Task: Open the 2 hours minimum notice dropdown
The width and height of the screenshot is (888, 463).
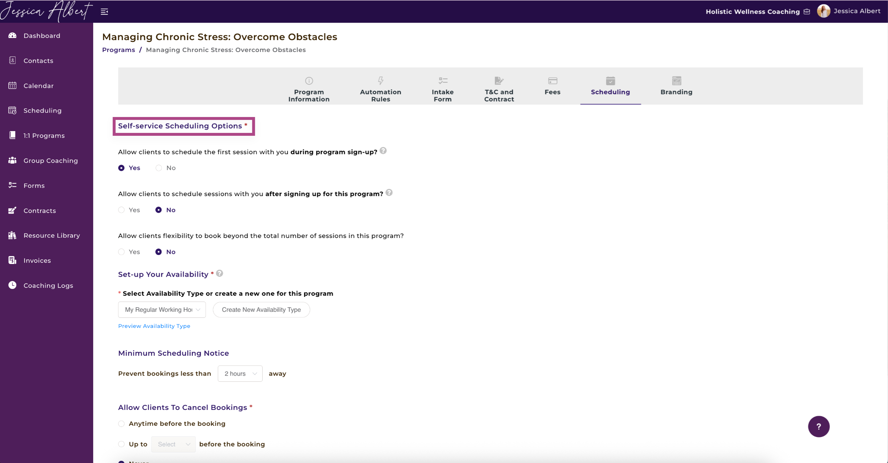Action: pos(240,373)
